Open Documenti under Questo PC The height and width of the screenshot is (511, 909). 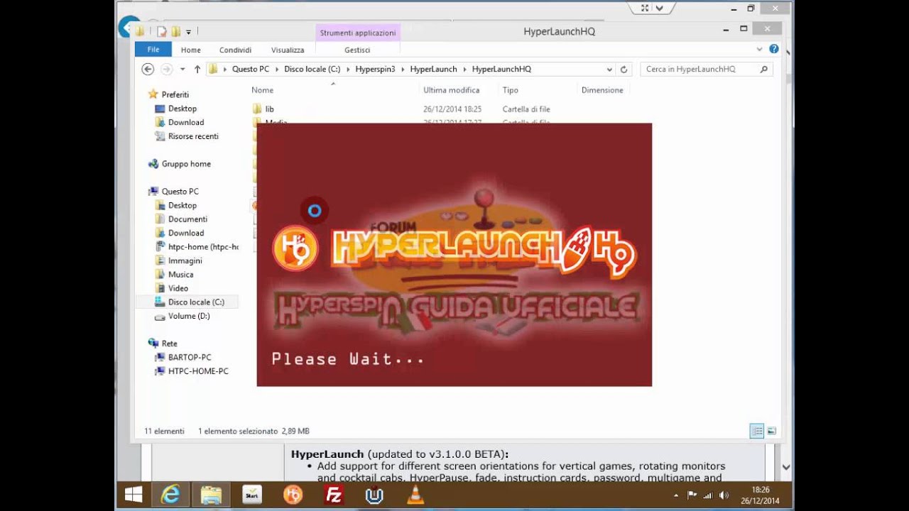click(187, 219)
